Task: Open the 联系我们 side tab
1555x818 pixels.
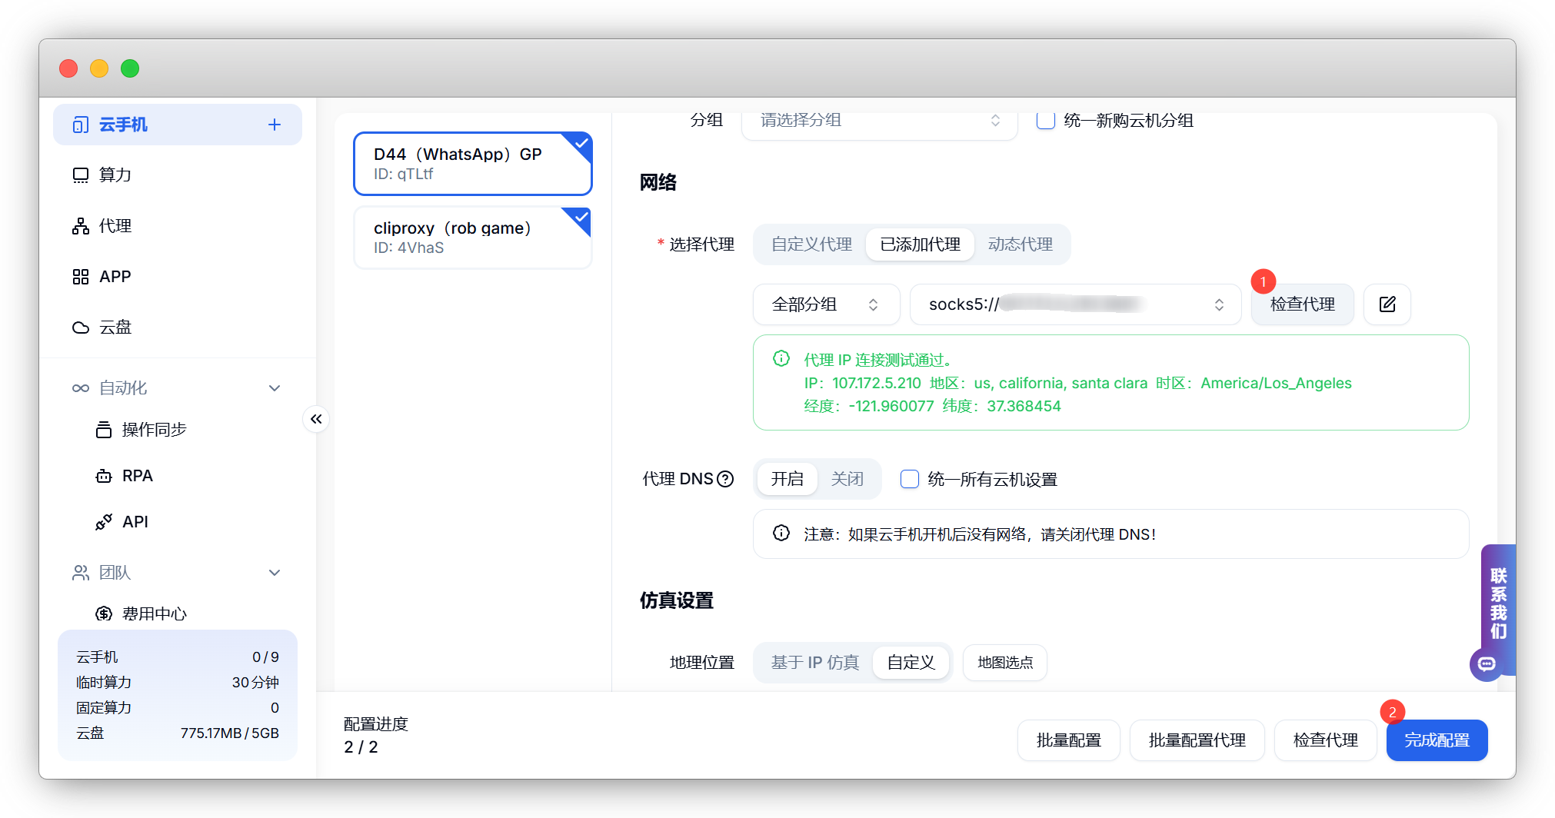Action: pyautogui.click(x=1498, y=603)
